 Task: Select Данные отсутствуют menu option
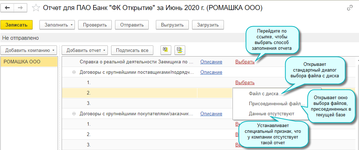(x=271, y=114)
